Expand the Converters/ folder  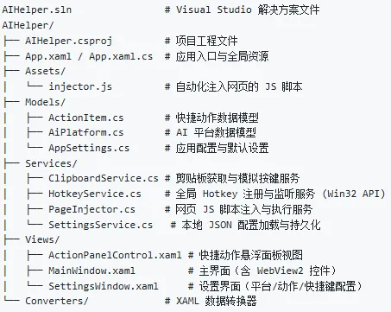(x=57, y=301)
